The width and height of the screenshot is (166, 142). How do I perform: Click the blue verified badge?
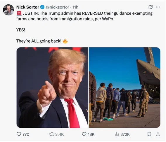point(42,7)
